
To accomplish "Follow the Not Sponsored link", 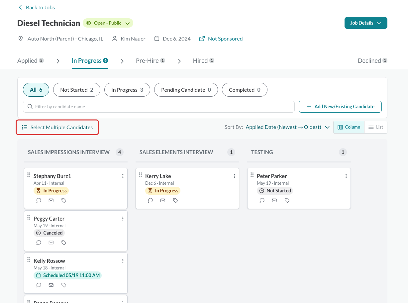I will (x=225, y=39).
